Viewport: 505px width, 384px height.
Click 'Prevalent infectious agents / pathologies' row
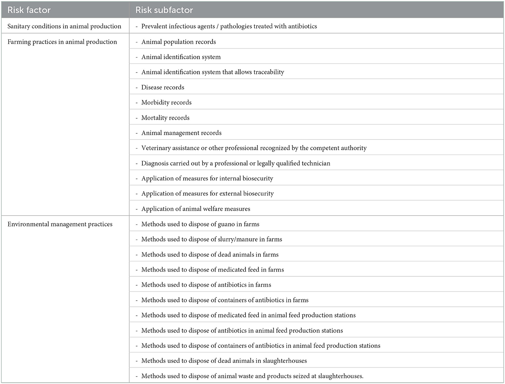click(316, 26)
